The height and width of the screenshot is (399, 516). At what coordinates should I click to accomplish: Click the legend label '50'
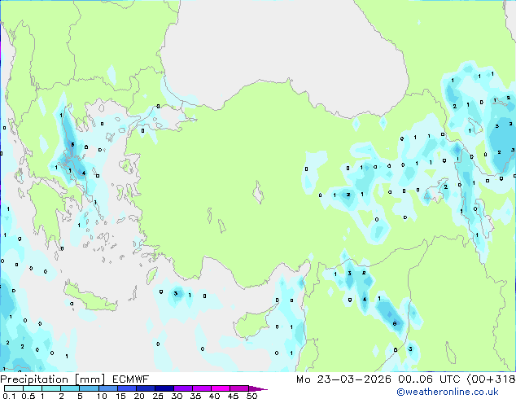point(251,396)
